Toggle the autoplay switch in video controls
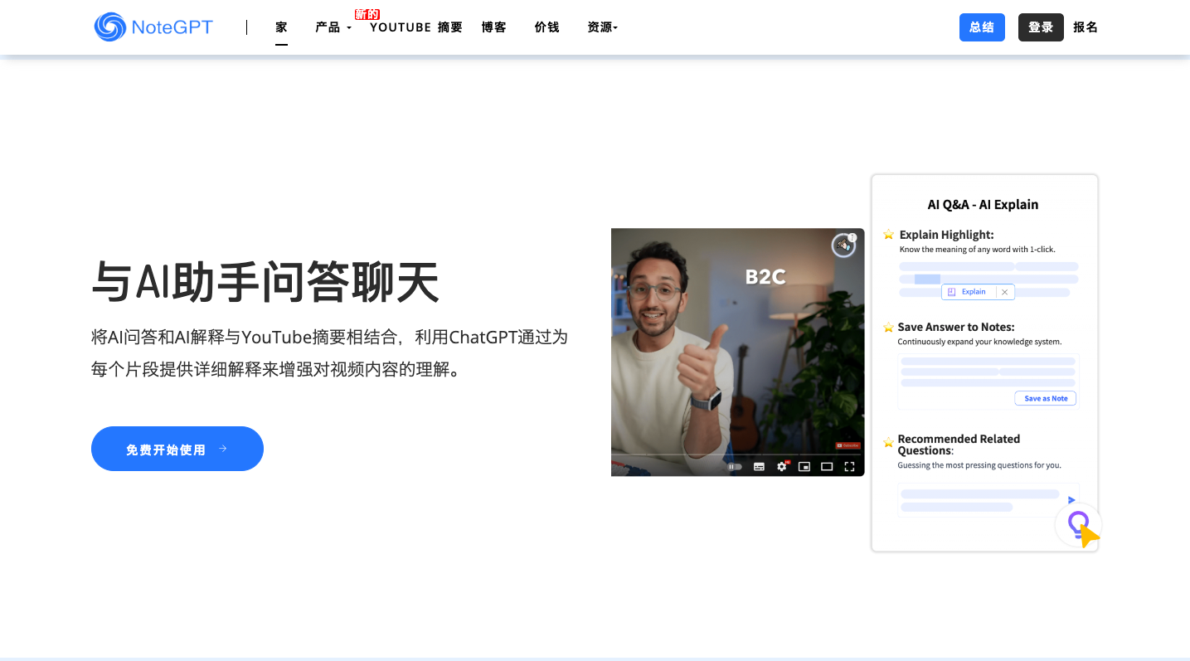The image size is (1190, 661). pos(735,467)
